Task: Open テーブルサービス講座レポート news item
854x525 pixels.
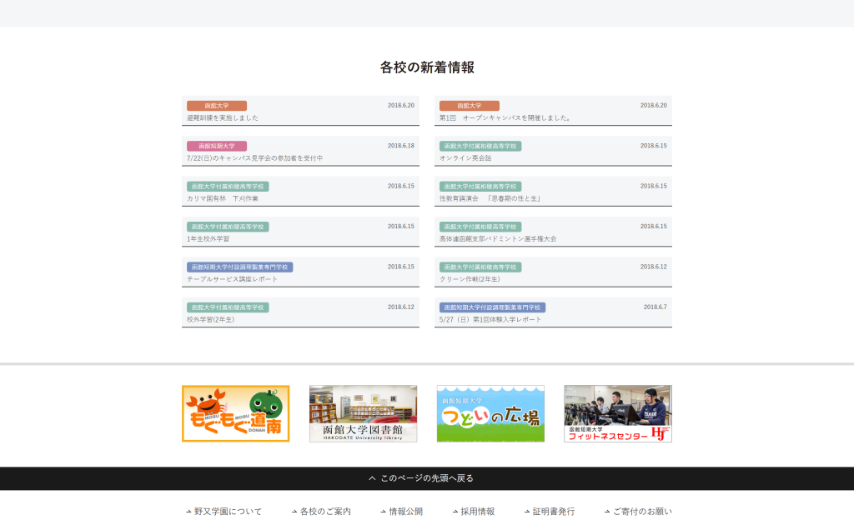Action: (300, 272)
